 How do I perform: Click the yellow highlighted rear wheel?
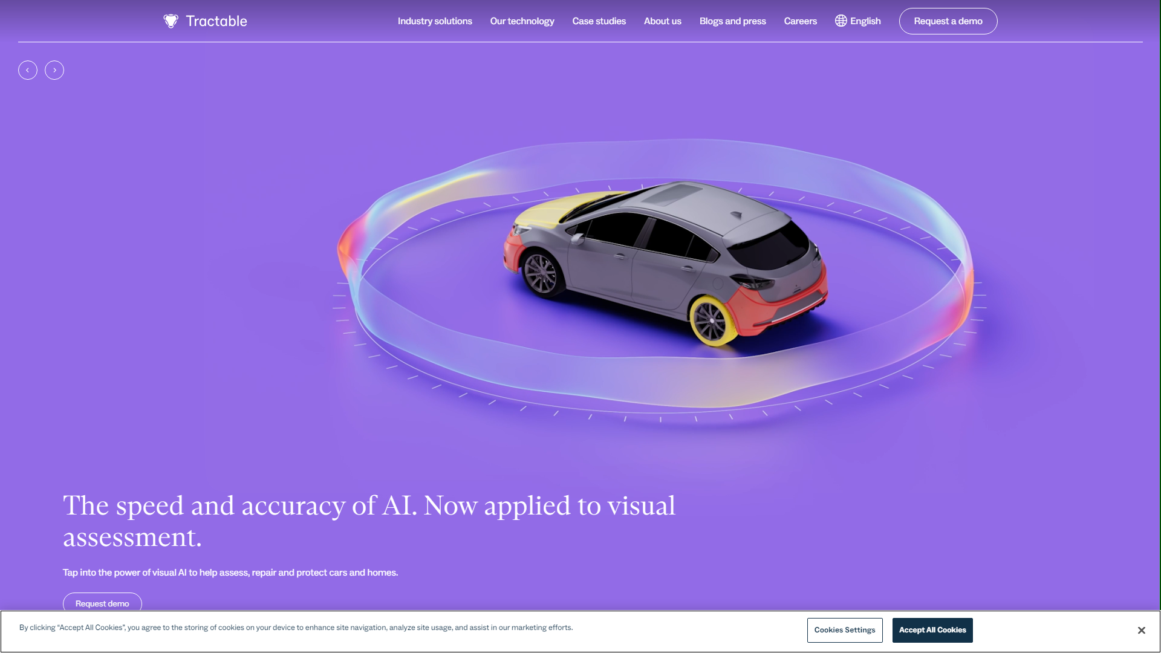[x=712, y=320]
